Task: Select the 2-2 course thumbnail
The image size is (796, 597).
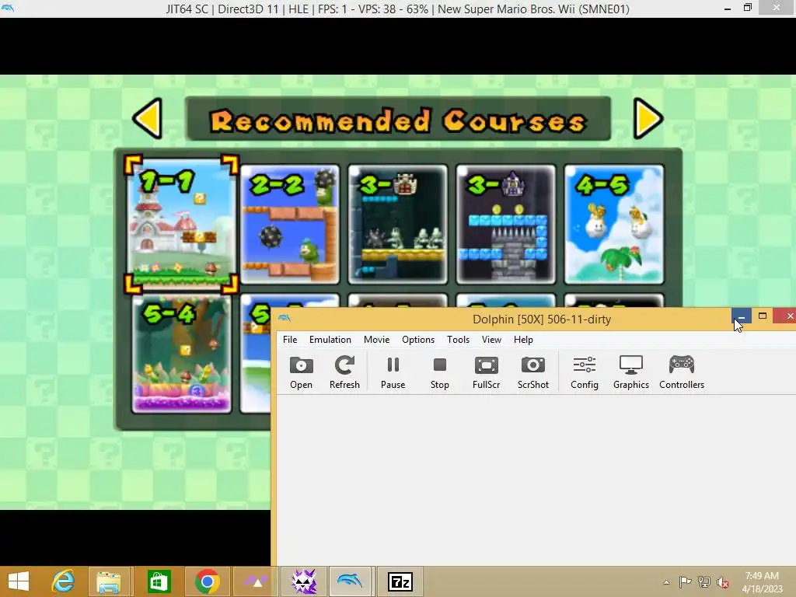Action: click(290, 224)
